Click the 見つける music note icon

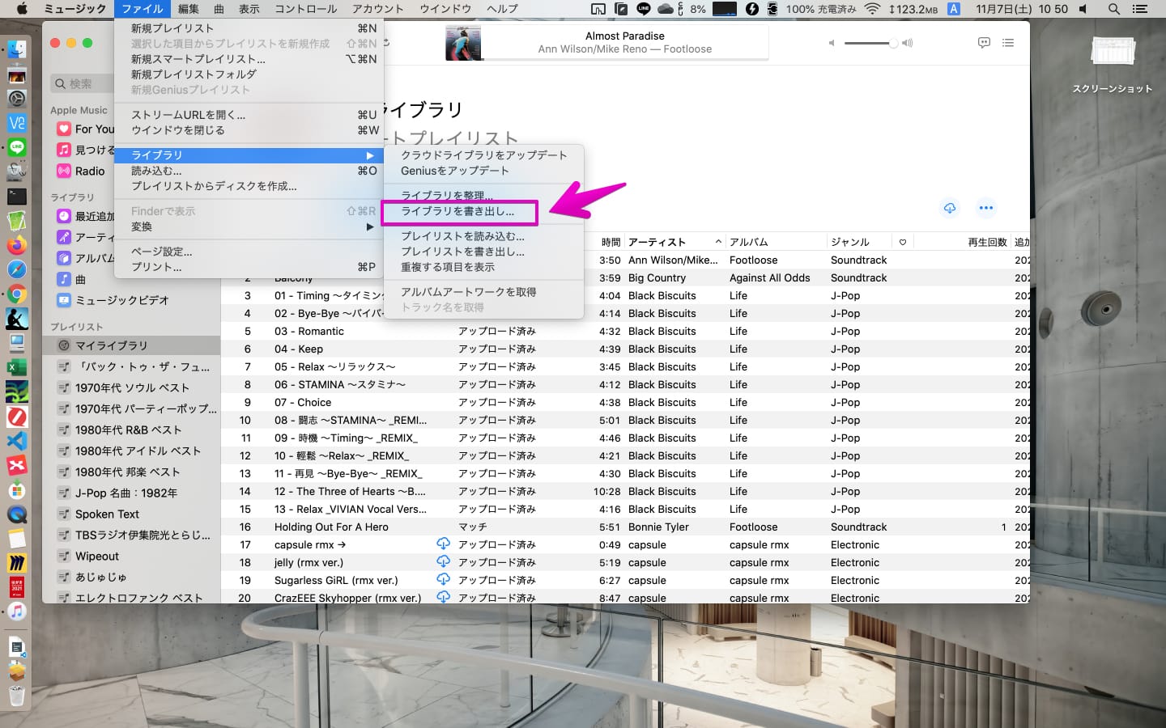[x=64, y=150]
